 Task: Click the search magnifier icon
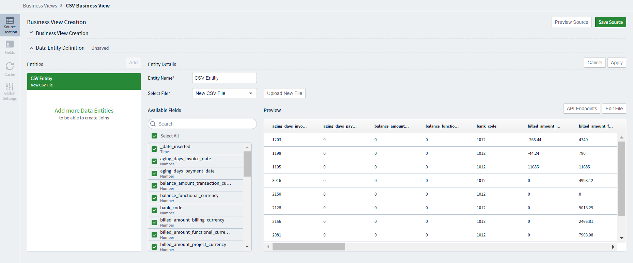click(153, 124)
